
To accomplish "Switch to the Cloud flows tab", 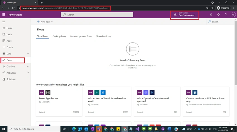I will point(42,36).
